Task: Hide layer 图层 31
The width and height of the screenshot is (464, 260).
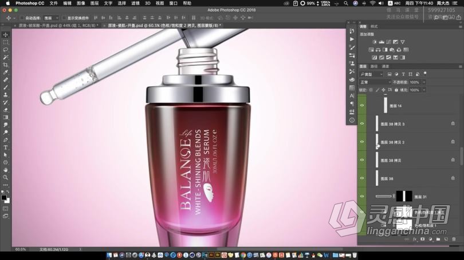Action: [x=362, y=196]
